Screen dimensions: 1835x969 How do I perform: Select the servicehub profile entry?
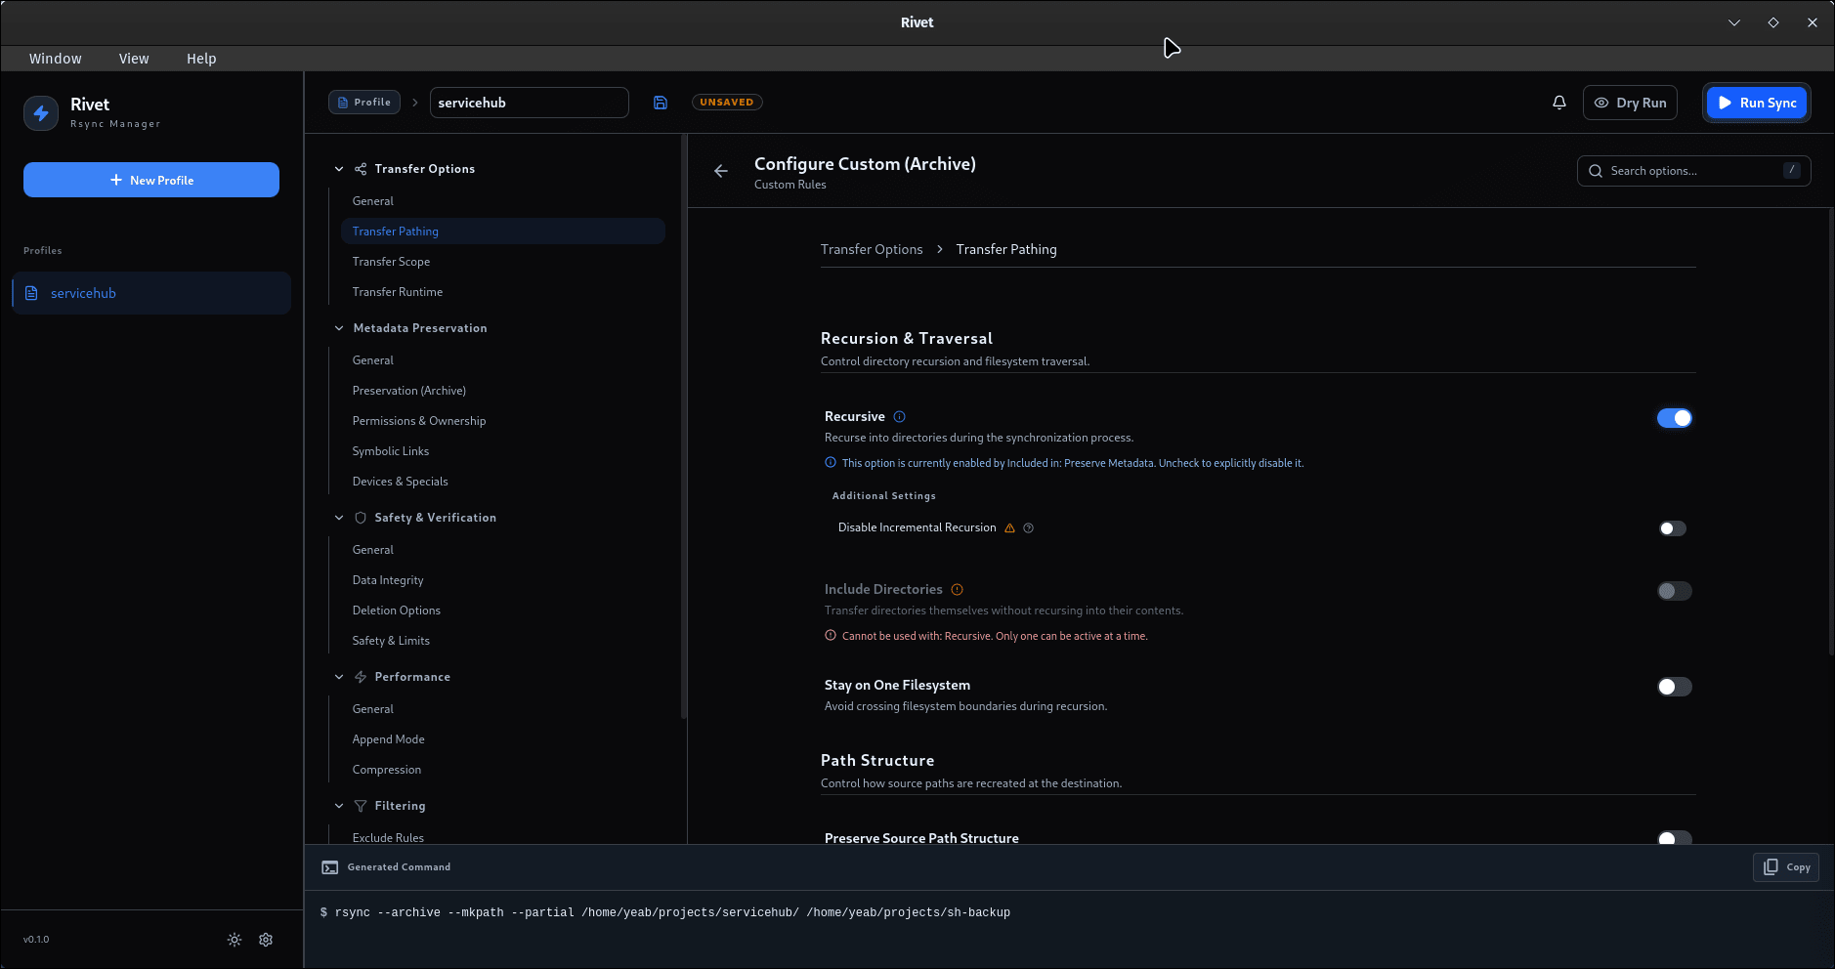click(x=151, y=293)
